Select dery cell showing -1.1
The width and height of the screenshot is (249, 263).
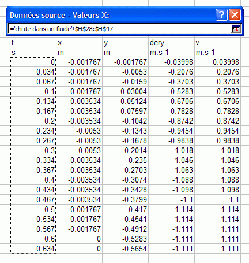click(171, 199)
